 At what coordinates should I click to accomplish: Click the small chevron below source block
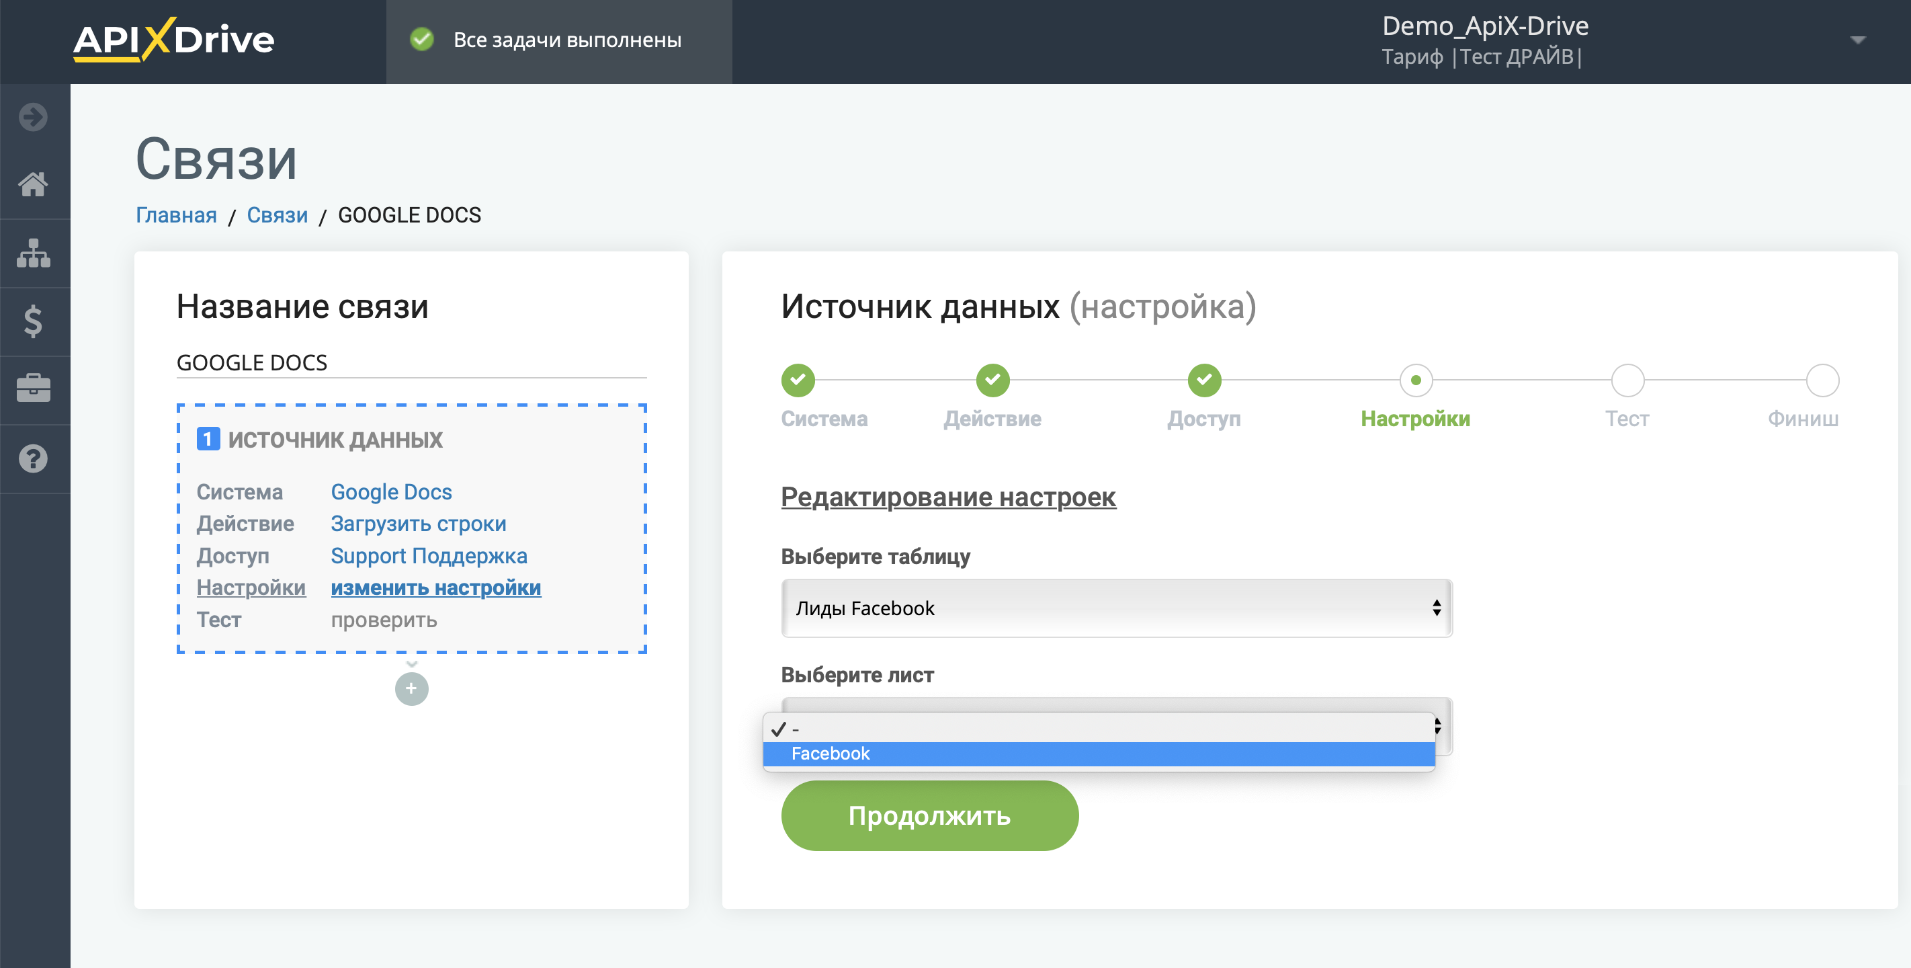(x=412, y=663)
